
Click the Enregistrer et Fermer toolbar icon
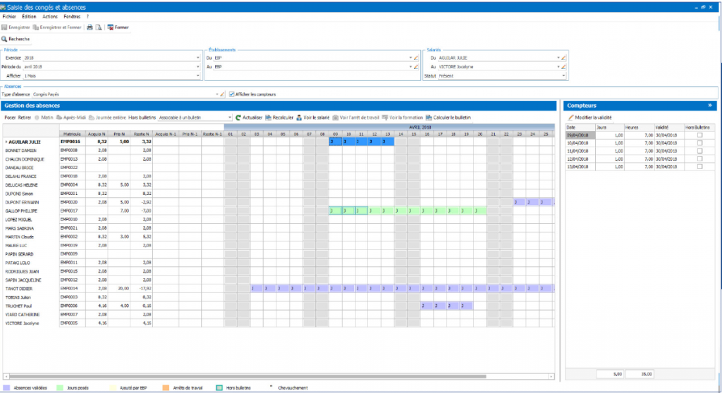coord(36,27)
